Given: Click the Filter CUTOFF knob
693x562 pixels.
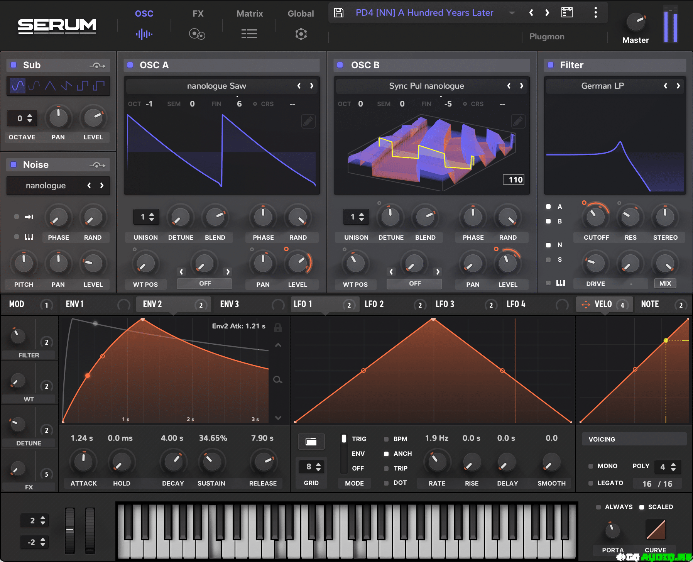Looking at the screenshot, I should tap(595, 218).
